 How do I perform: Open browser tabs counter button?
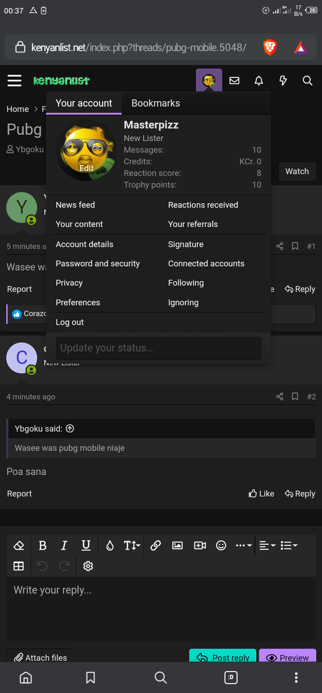(x=231, y=677)
